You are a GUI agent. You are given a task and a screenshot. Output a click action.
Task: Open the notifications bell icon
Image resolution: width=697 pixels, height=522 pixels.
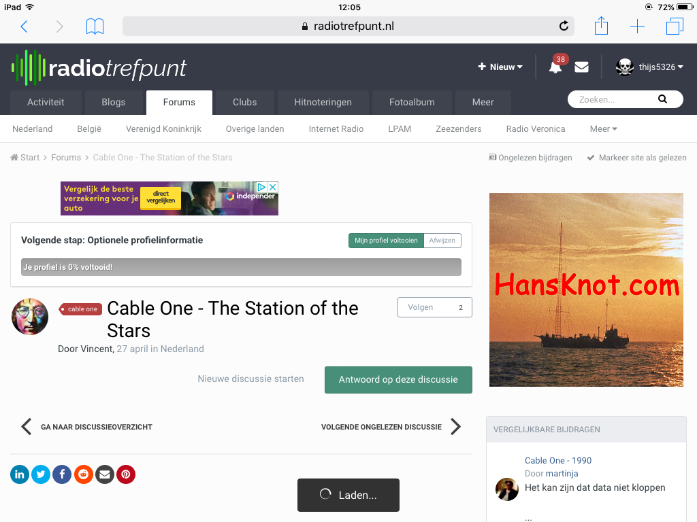pos(556,67)
